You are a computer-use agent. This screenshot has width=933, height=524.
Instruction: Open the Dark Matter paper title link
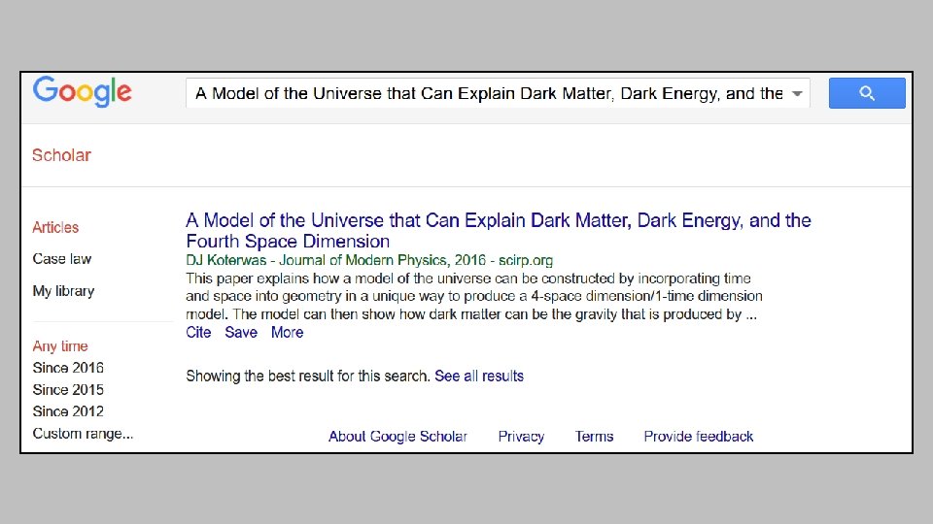point(498,231)
